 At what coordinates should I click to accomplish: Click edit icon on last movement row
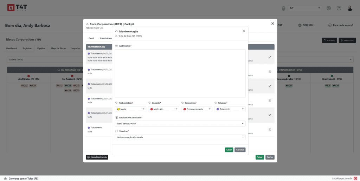click(x=270, y=129)
